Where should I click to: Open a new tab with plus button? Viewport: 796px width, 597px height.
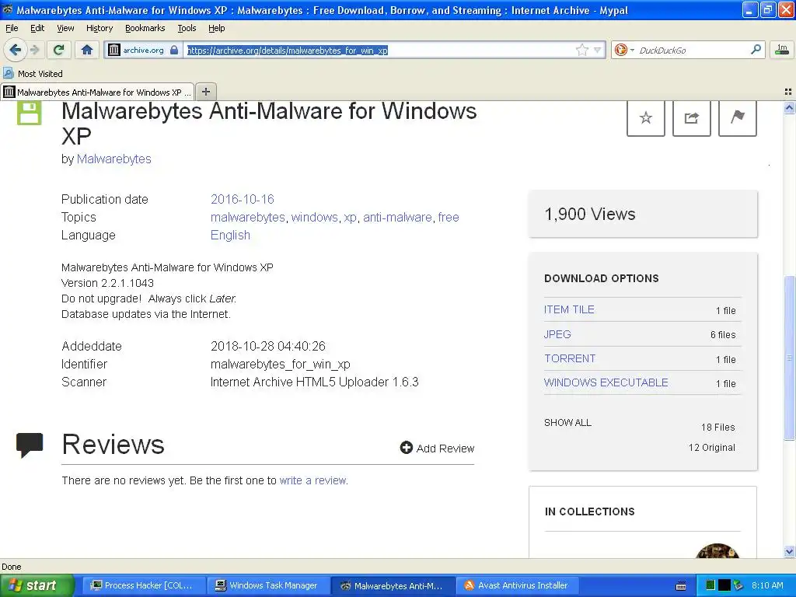tap(205, 92)
